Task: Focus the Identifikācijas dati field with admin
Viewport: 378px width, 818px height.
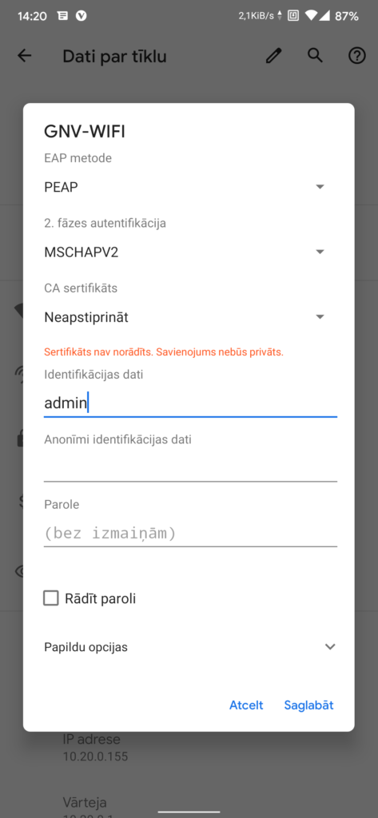Action: (190, 403)
